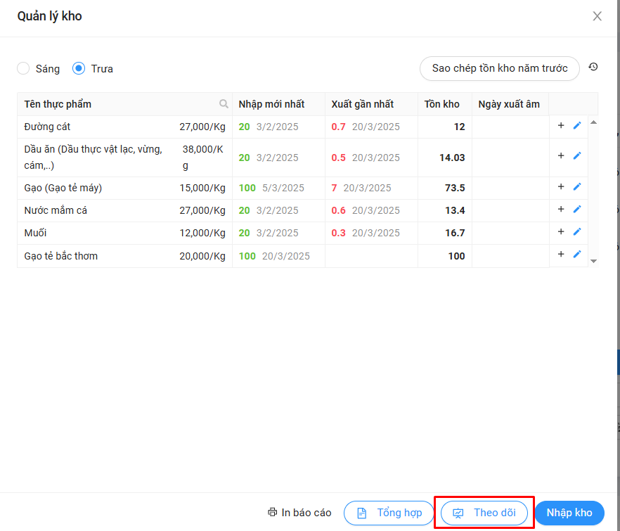Click the plus icon for Gạo tẻ bắc thơm
The width and height of the screenshot is (620, 531).
[x=561, y=255]
